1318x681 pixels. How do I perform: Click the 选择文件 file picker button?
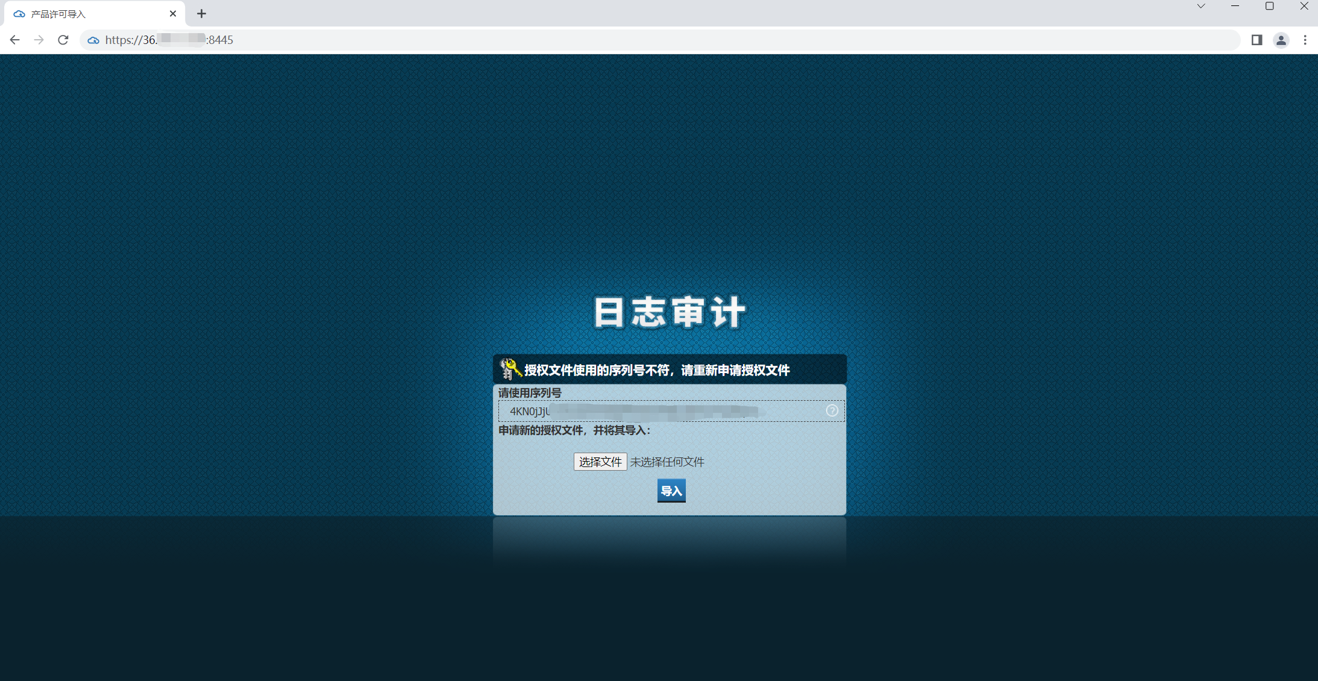[599, 462]
